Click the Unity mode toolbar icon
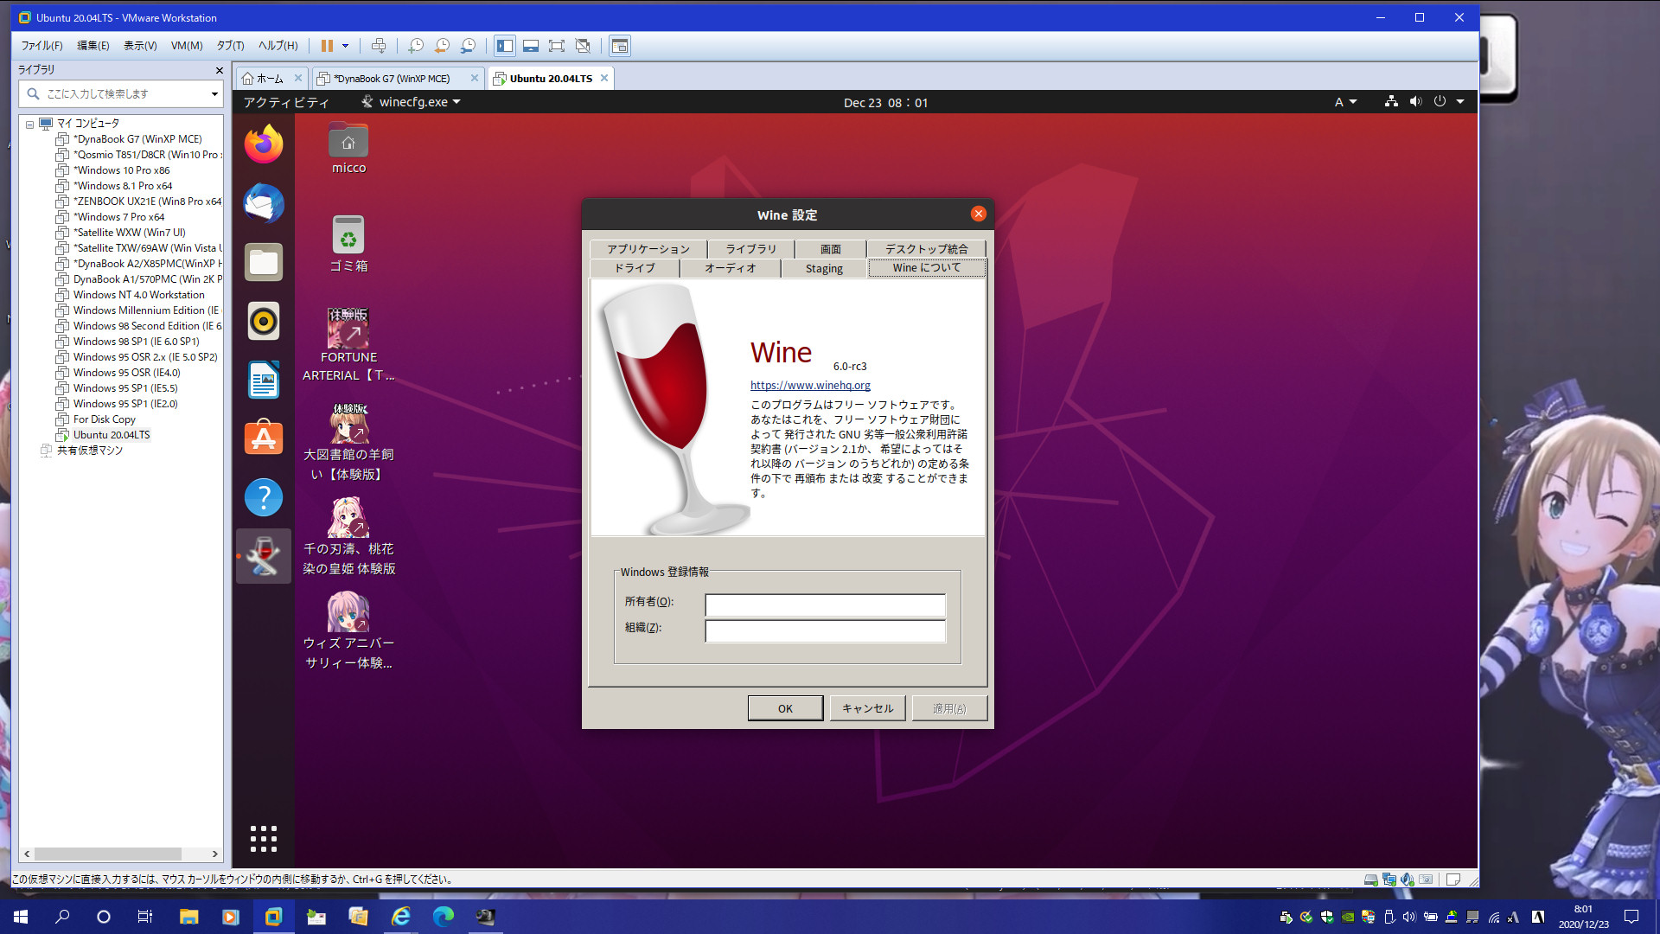This screenshot has width=1660, height=934. (x=583, y=46)
